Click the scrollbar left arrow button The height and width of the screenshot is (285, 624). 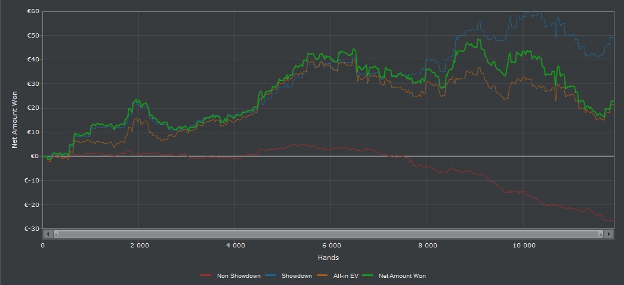click(x=47, y=234)
